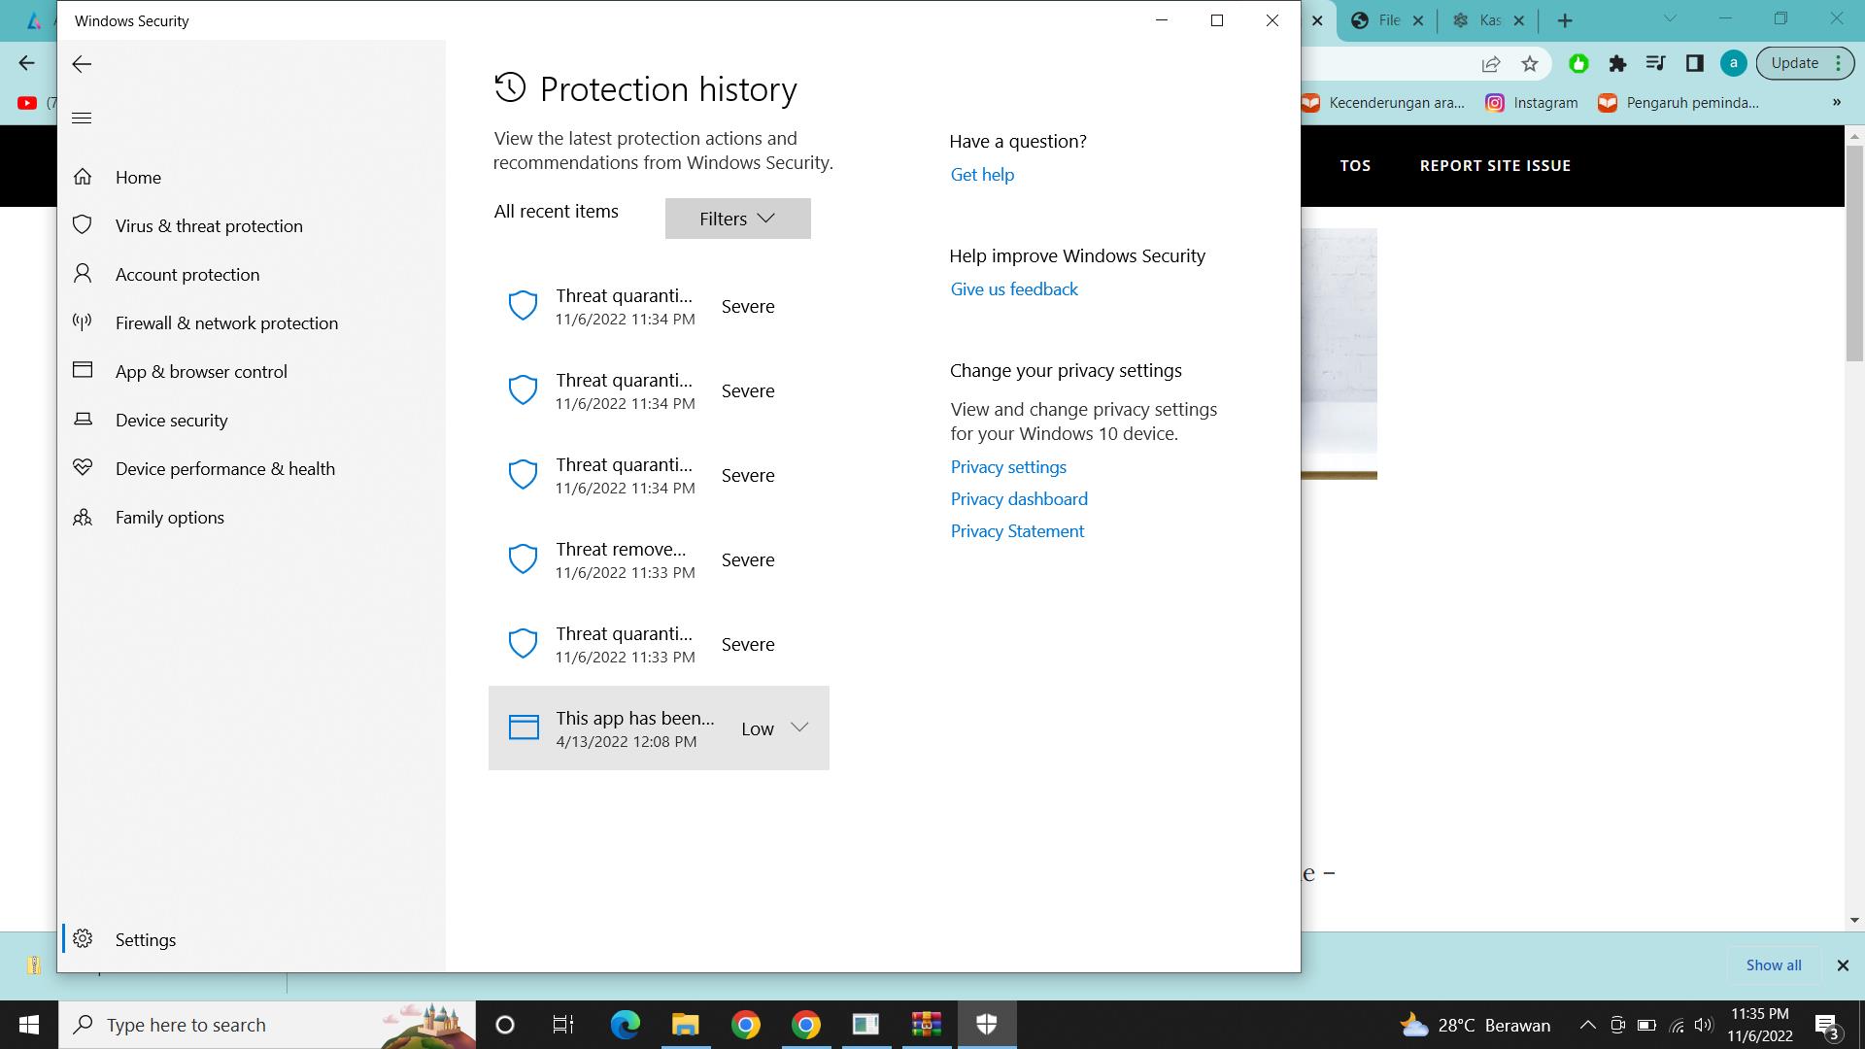Expand the 'This app has been' Low item
Image resolution: width=1865 pixels, height=1049 pixels.
click(798, 728)
